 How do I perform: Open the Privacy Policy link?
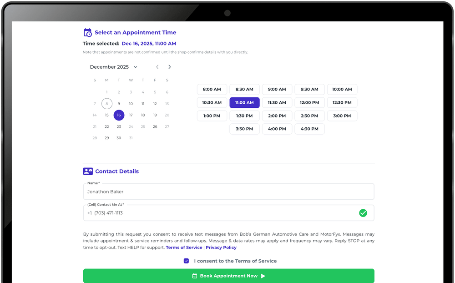tap(221, 248)
